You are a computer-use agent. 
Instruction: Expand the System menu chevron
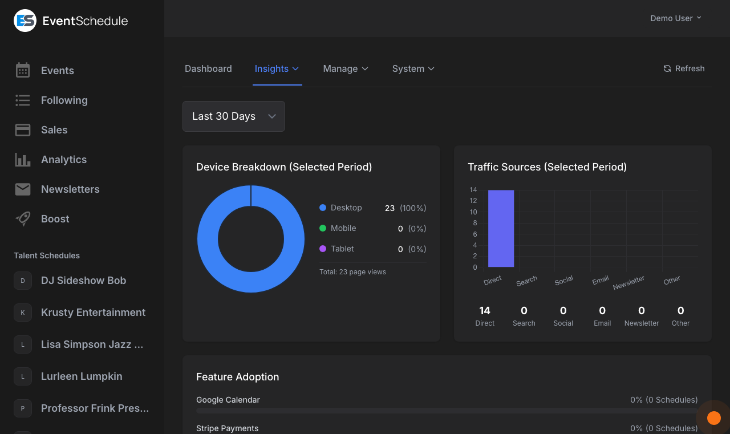431,68
